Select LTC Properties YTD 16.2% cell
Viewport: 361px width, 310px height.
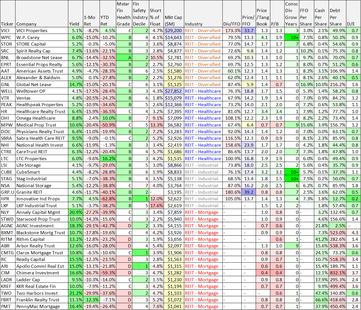[108, 159]
